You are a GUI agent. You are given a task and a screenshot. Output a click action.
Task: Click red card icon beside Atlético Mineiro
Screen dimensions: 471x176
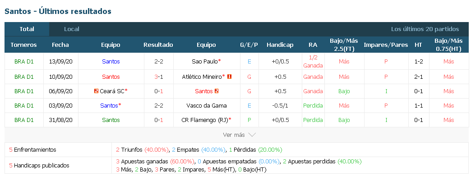230,77
